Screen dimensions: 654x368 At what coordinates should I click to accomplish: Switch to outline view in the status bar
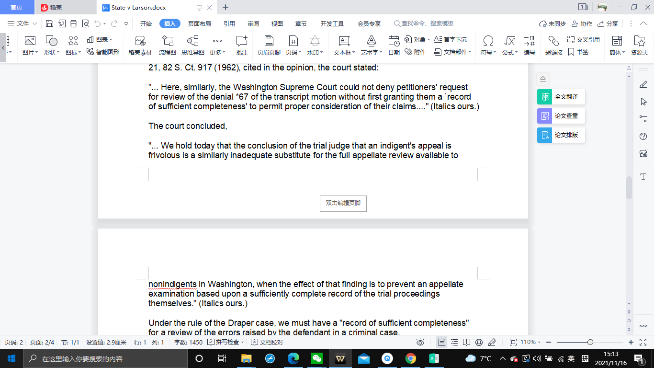click(x=454, y=342)
